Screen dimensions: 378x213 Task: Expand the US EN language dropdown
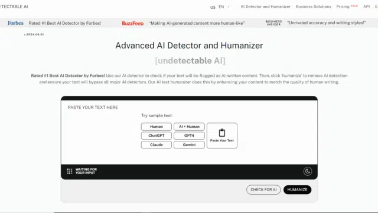pos(220,7)
